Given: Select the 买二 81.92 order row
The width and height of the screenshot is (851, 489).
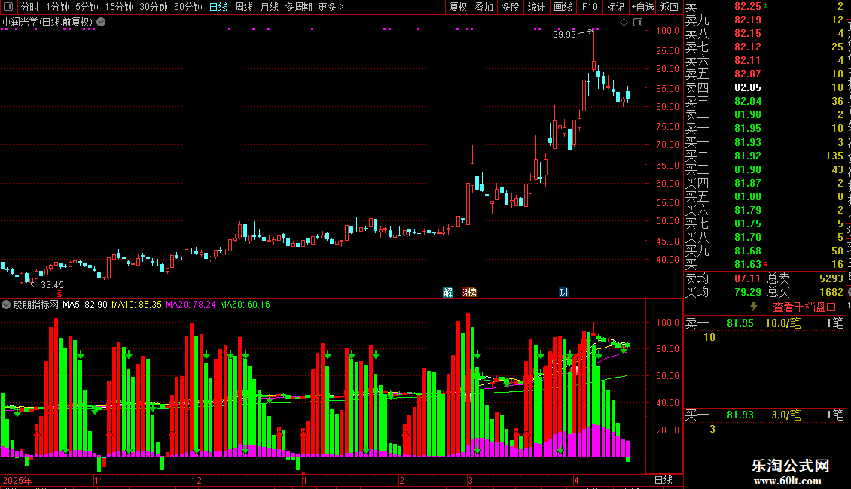Looking at the screenshot, I should (764, 156).
